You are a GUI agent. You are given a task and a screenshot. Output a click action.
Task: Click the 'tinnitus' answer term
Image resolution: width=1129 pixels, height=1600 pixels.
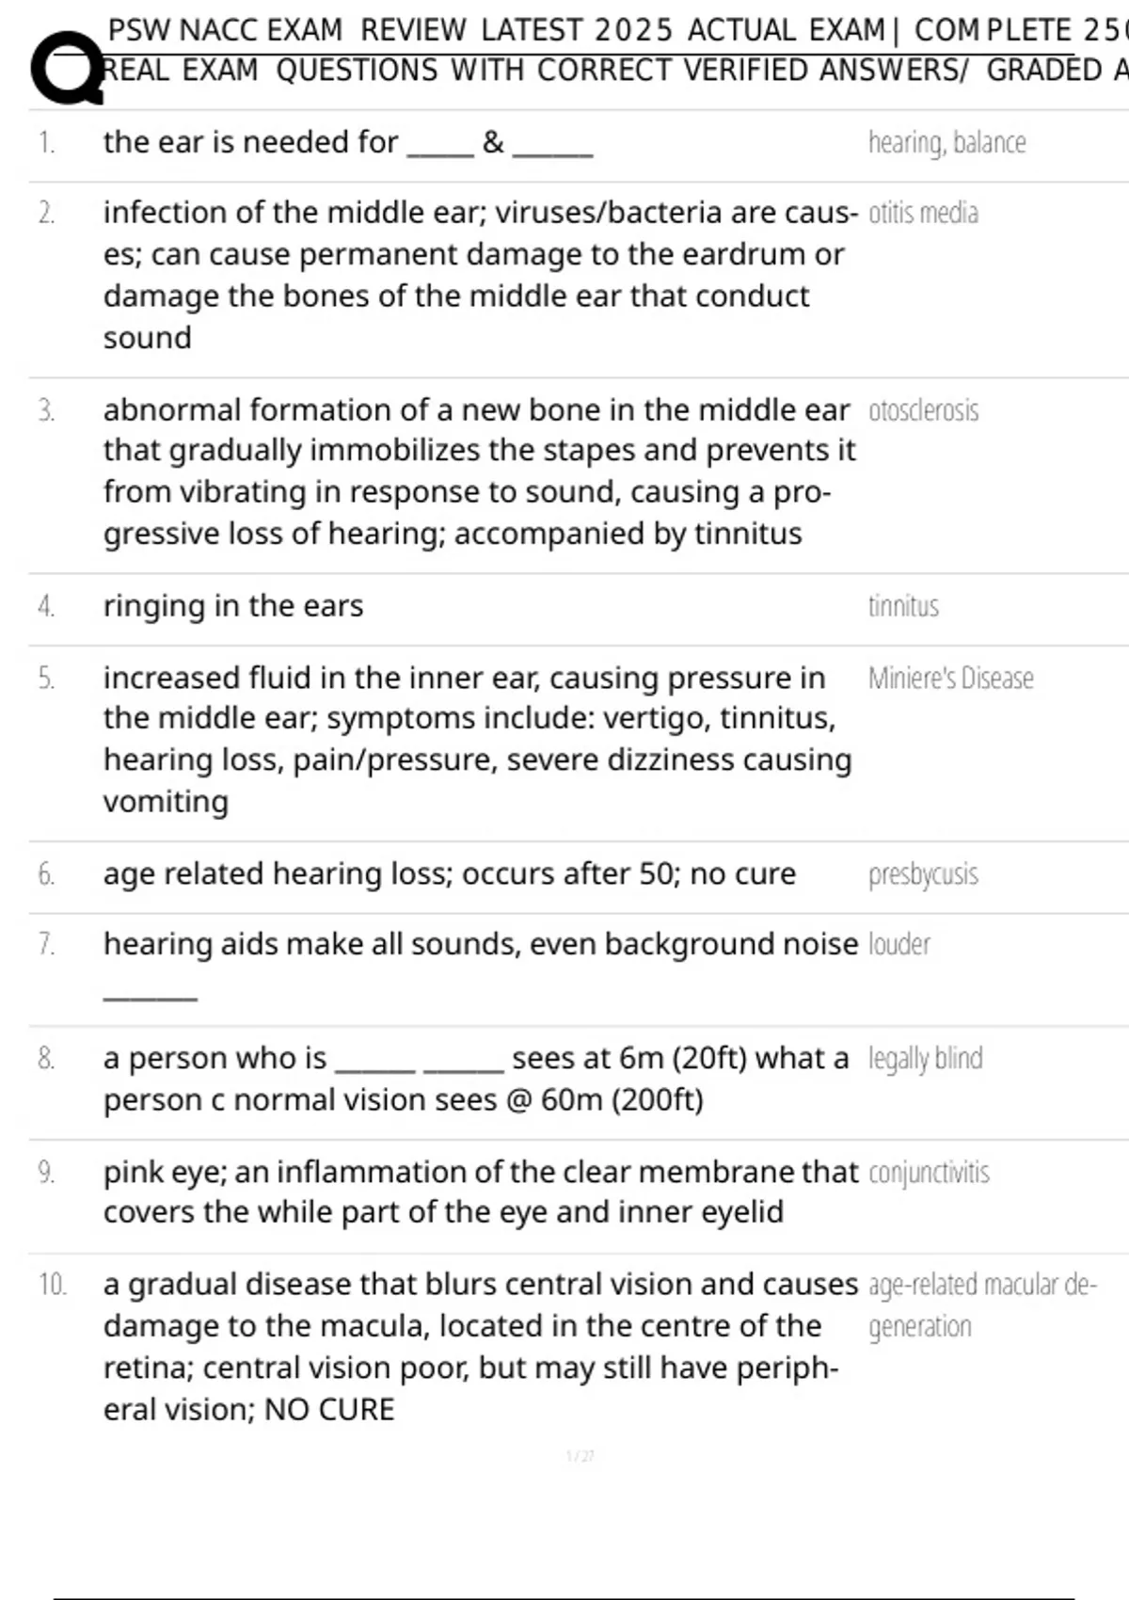903,606
